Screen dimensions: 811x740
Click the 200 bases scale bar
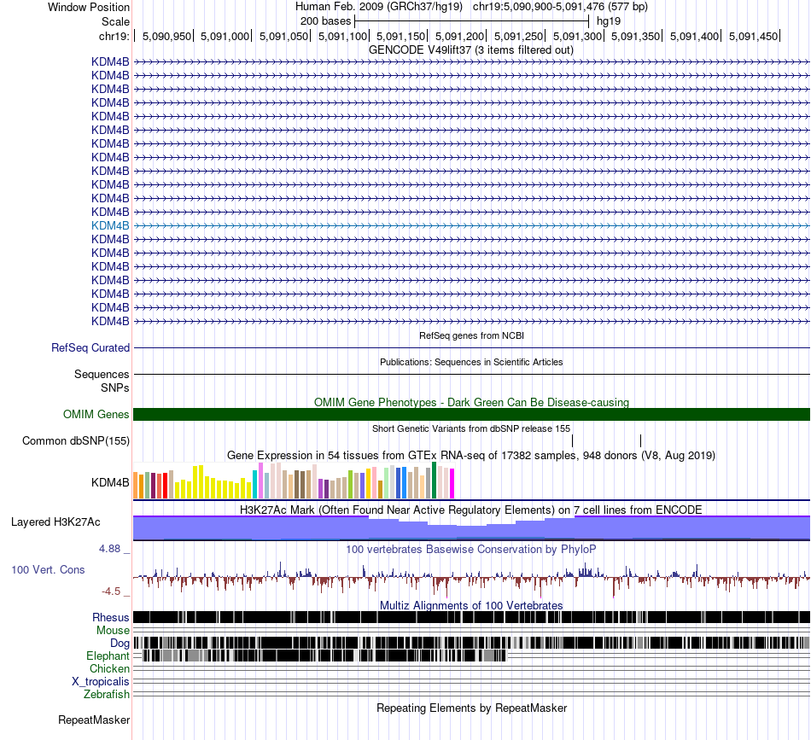point(472,21)
